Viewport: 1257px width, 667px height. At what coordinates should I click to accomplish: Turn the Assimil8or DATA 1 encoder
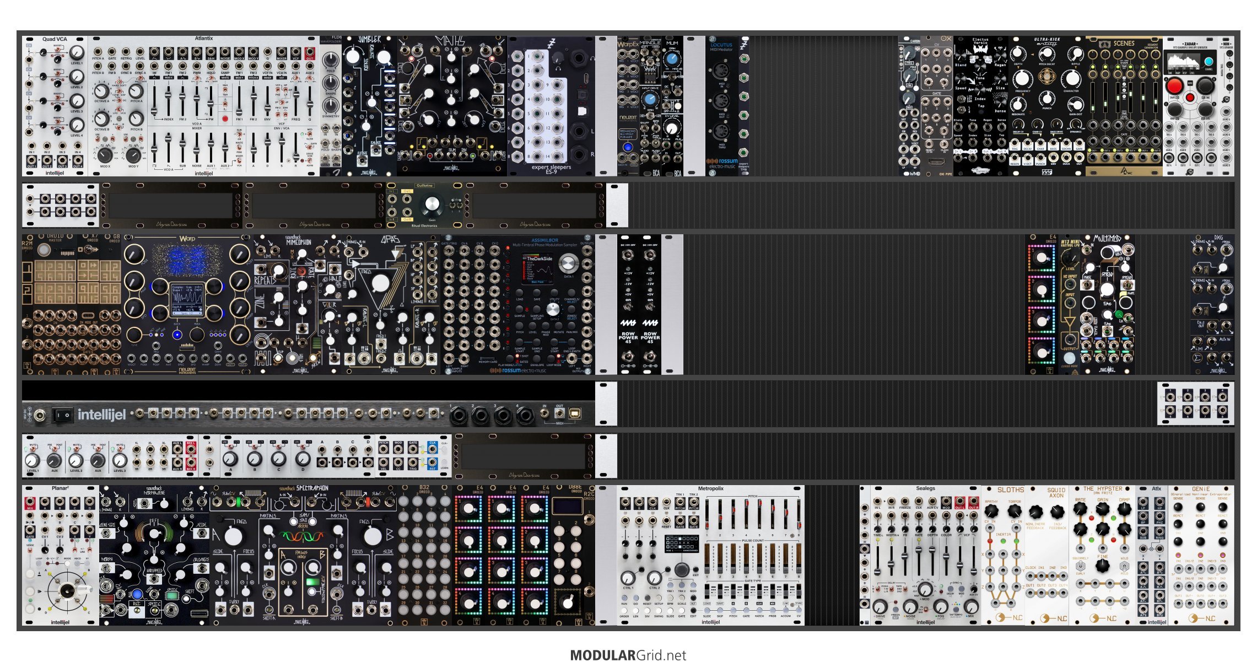(569, 263)
